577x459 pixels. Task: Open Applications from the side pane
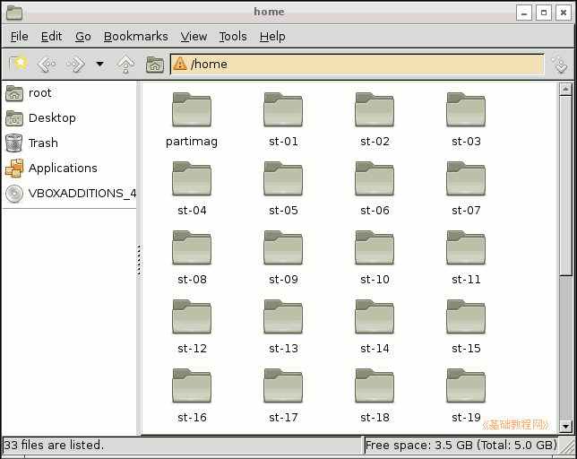click(70, 169)
